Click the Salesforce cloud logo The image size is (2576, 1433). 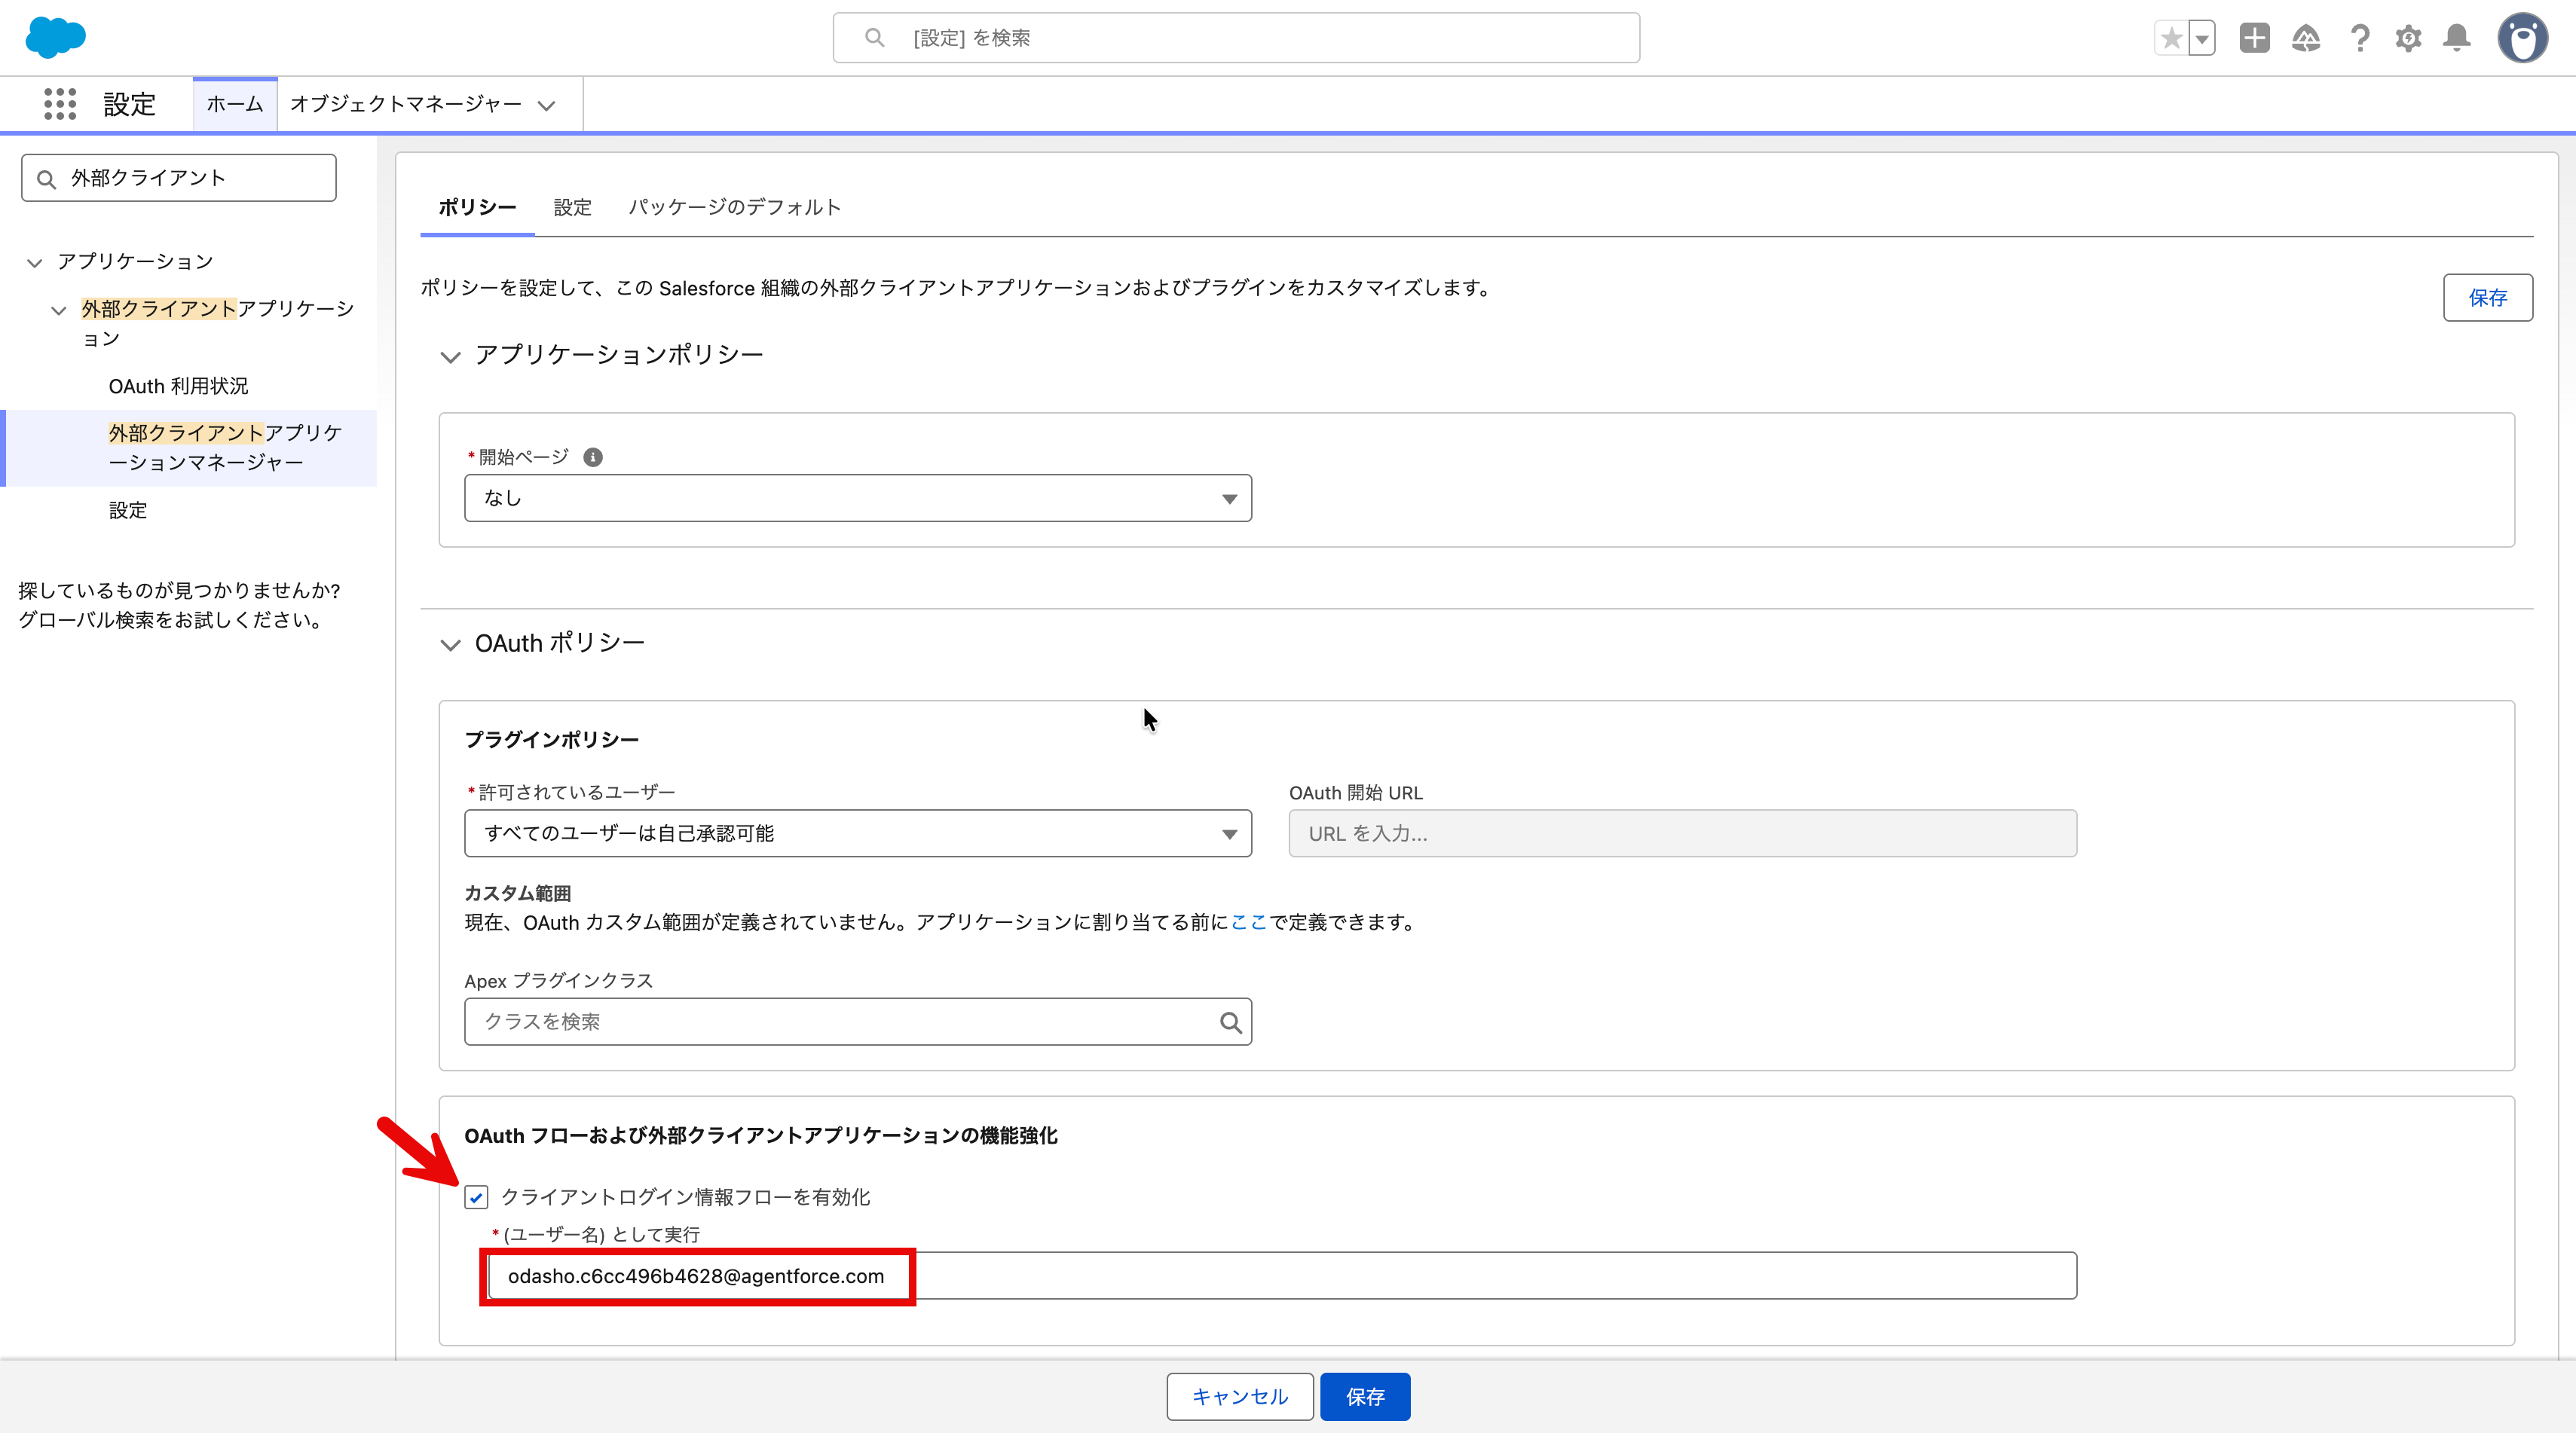[x=55, y=37]
